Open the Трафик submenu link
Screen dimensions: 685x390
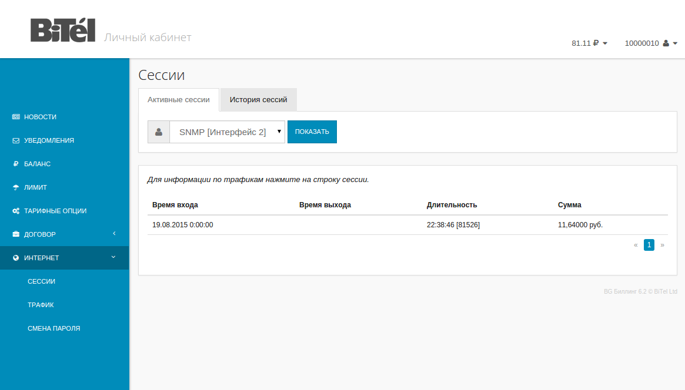click(x=41, y=305)
